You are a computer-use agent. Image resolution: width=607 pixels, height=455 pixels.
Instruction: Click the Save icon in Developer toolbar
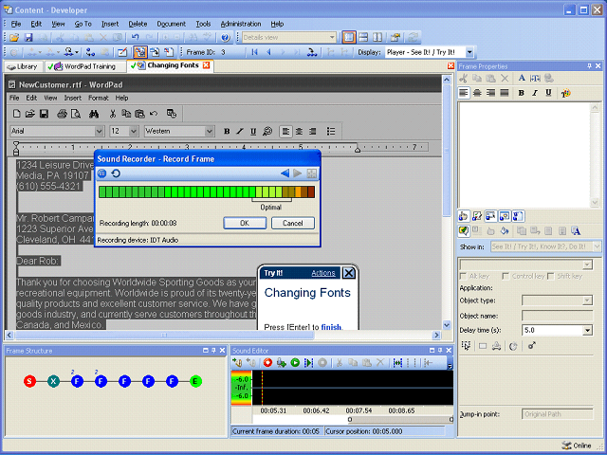(x=28, y=38)
